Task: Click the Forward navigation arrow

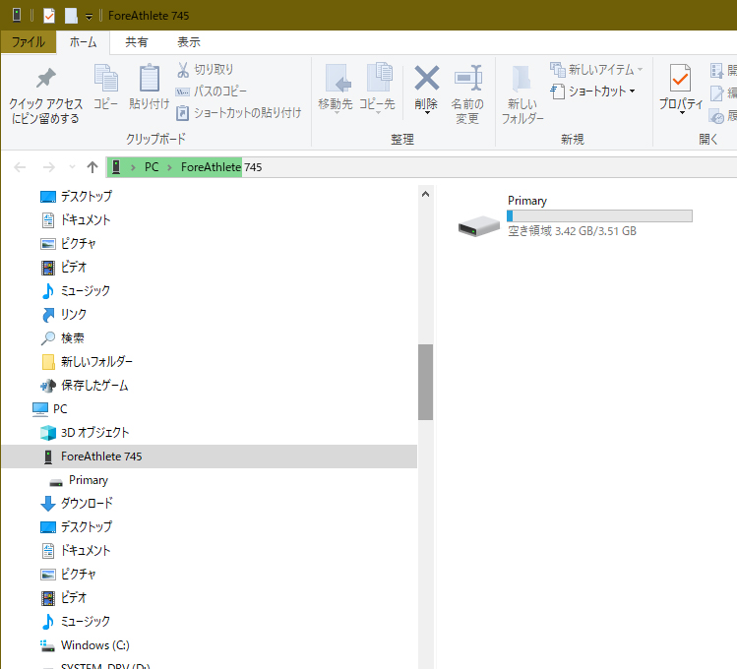Action: coord(48,167)
